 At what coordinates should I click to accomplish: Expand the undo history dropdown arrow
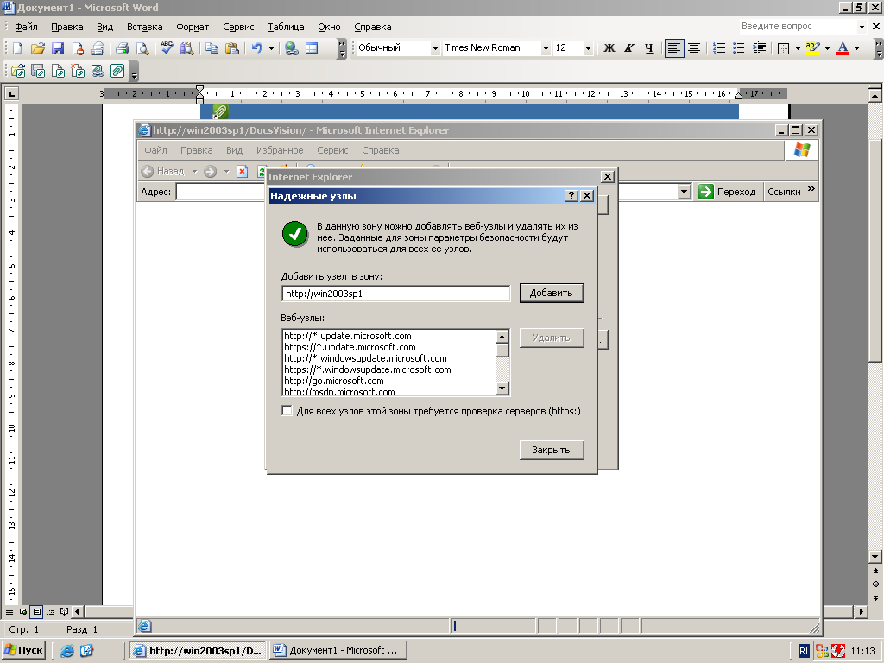click(x=271, y=48)
